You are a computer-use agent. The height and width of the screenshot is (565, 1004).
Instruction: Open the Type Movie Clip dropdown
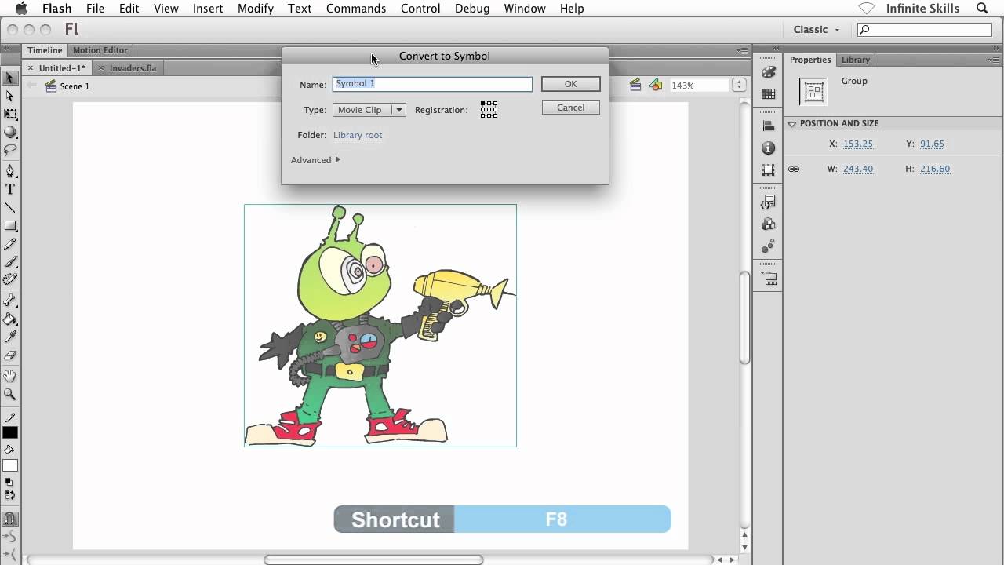coord(369,110)
